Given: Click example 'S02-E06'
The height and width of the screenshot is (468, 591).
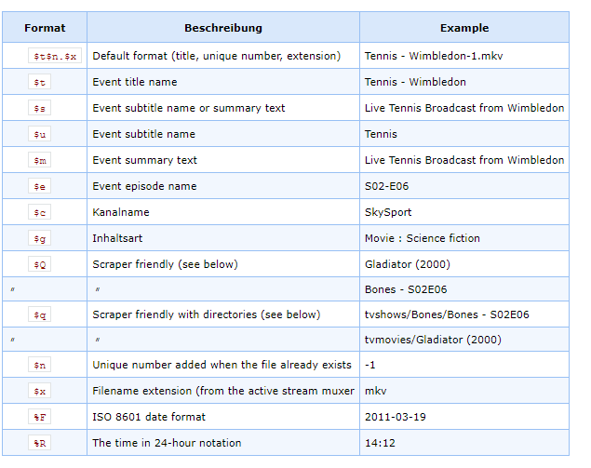Looking at the screenshot, I should pos(386,186).
